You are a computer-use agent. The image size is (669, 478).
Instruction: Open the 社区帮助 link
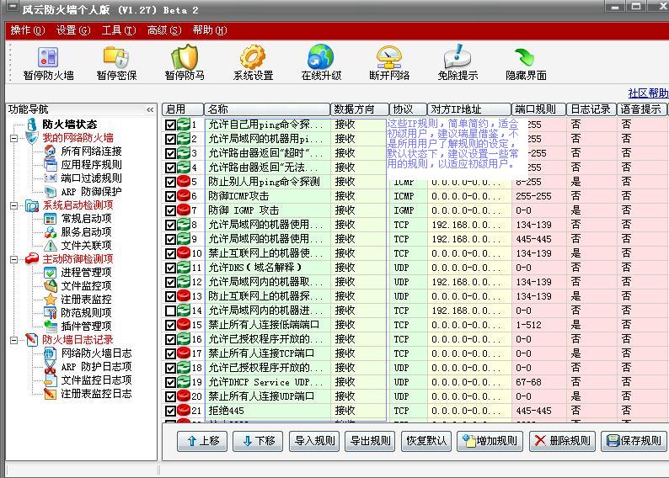tap(648, 93)
